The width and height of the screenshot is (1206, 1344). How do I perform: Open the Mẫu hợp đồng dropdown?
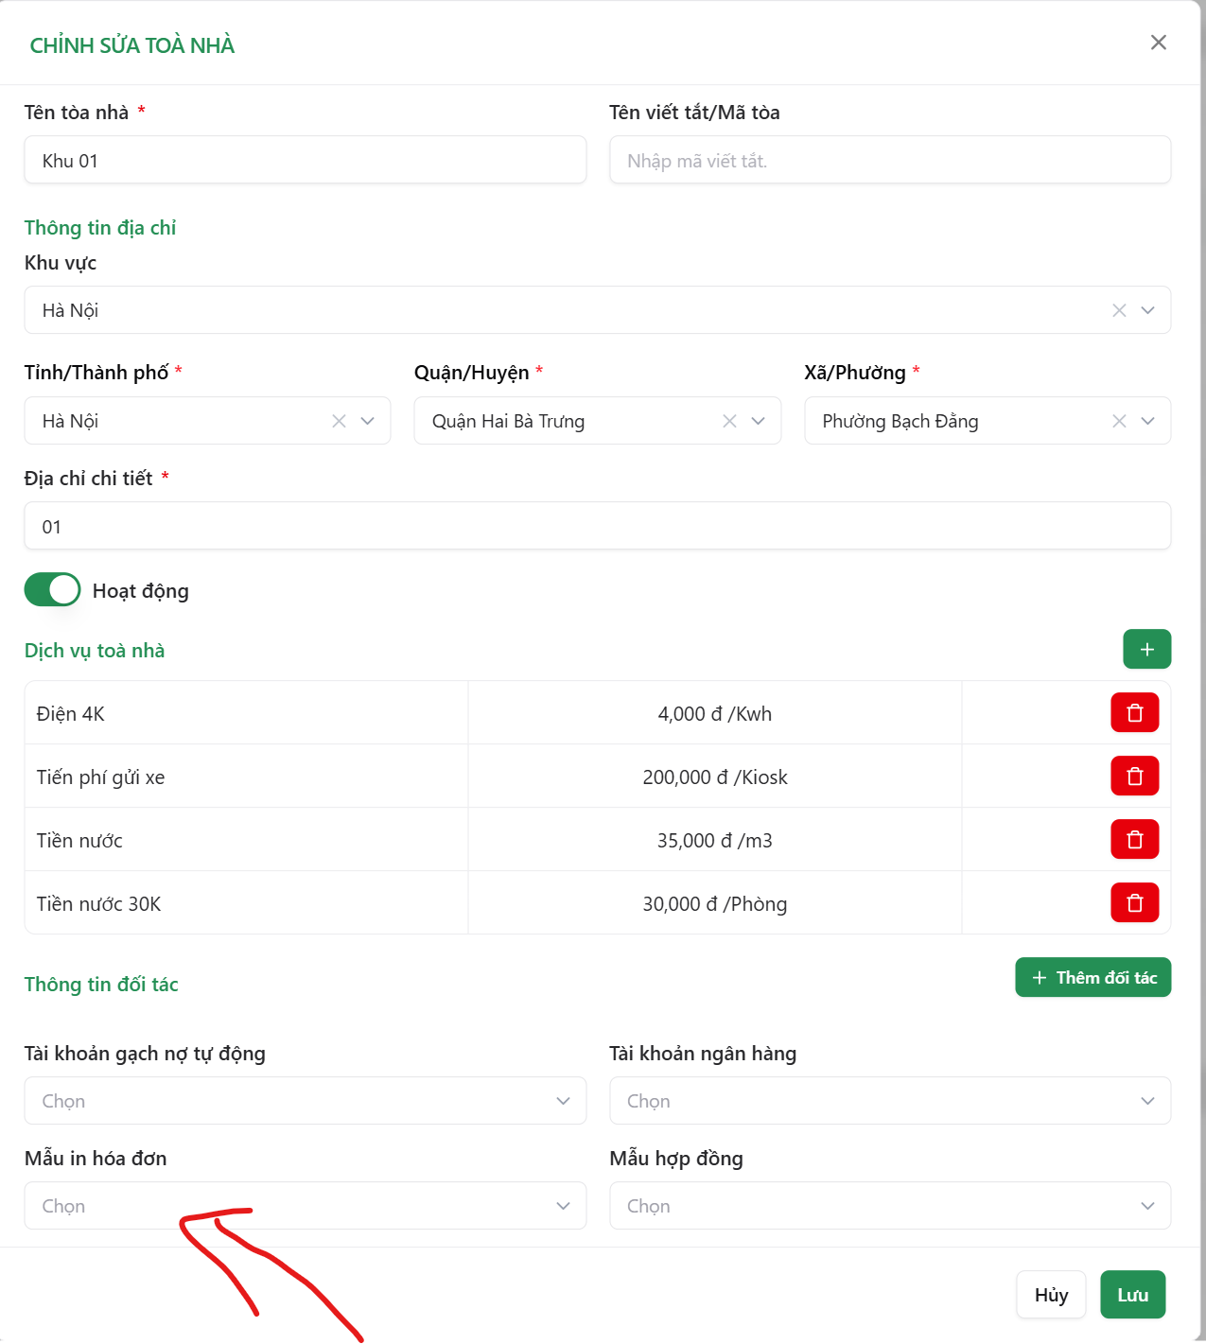(x=889, y=1206)
